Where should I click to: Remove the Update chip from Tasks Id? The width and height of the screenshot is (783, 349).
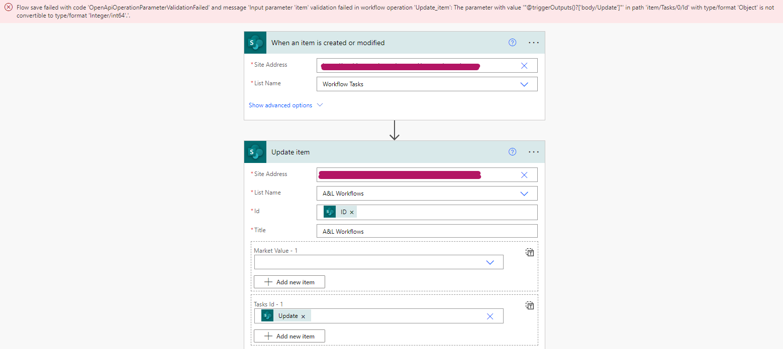(303, 315)
